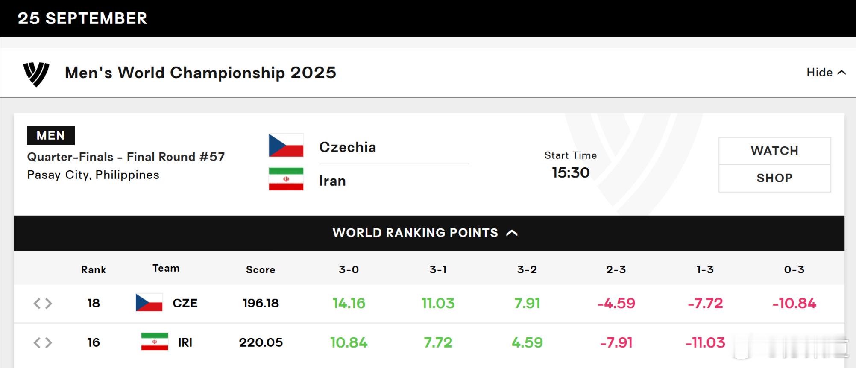
Task: Click the chevron next to Hide
Action: click(x=841, y=73)
